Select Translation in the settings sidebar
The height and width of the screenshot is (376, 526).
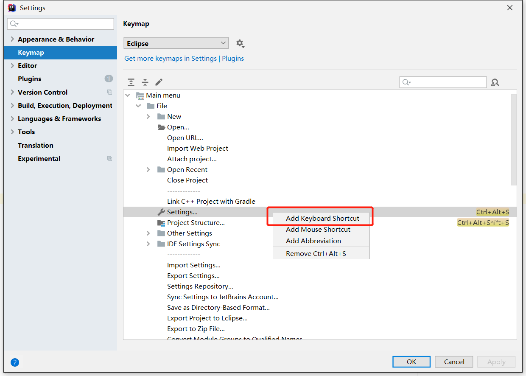point(60,145)
